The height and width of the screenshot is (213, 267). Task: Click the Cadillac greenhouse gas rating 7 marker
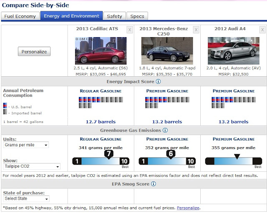[x=108, y=154]
